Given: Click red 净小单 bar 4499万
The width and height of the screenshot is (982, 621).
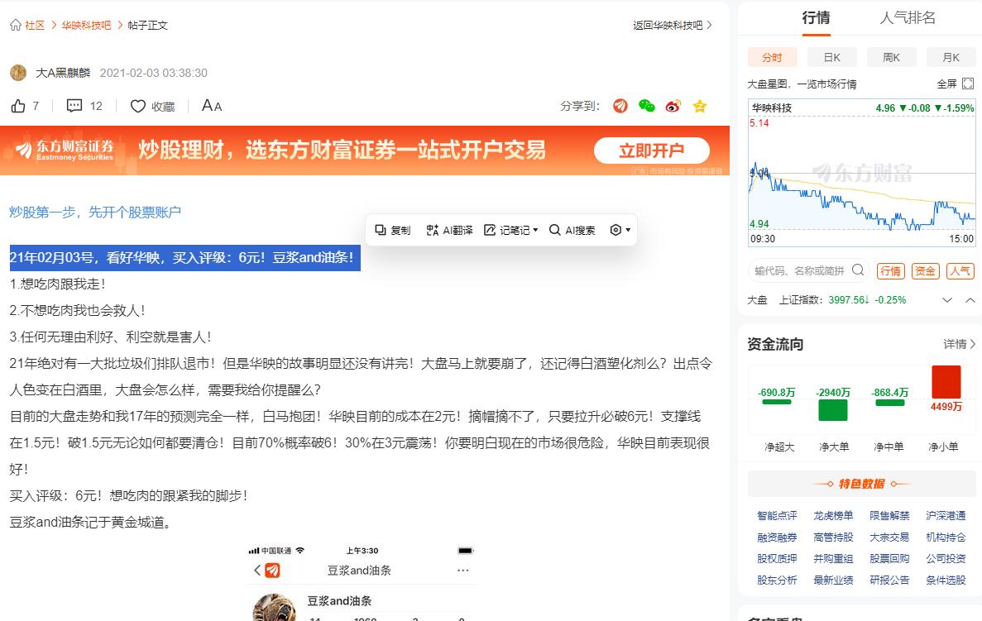Looking at the screenshot, I should [x=946, y=382].
